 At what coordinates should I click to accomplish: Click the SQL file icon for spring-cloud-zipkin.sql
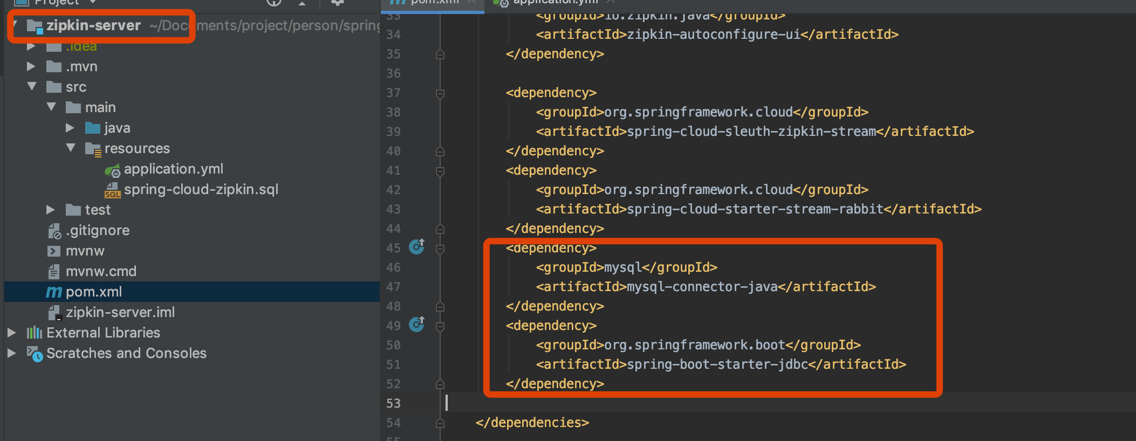click(112, 190)
